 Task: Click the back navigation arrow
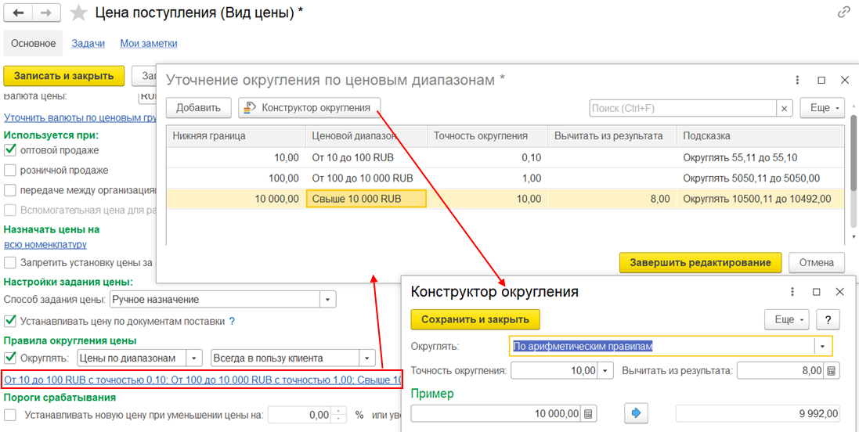pos(19,13)
